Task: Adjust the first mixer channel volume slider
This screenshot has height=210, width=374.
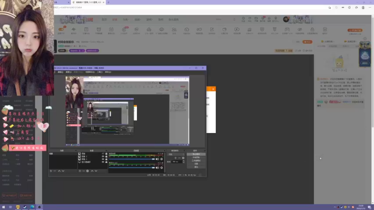Action: (132, 159)
